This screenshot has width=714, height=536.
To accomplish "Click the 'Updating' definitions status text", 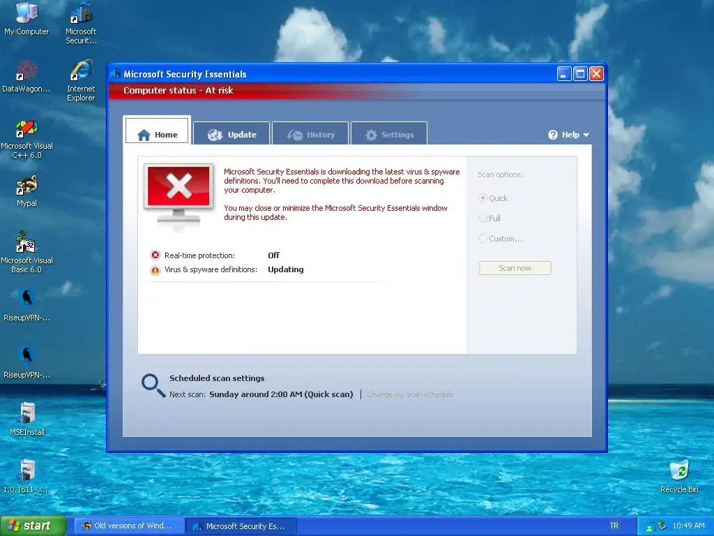I will (x=285, y=269).
